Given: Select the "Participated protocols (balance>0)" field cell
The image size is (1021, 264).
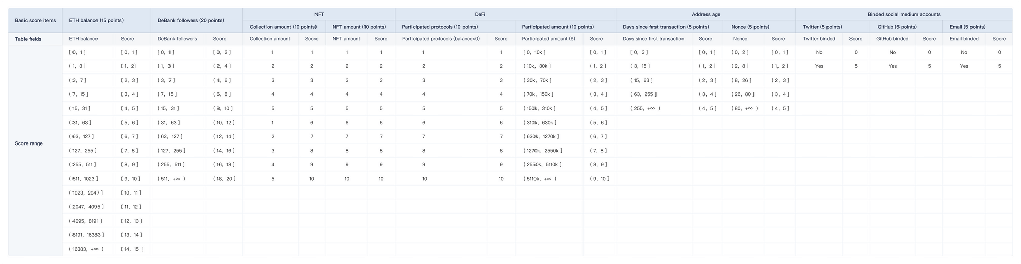Looking at the screenshot, I should click(441, 39).
